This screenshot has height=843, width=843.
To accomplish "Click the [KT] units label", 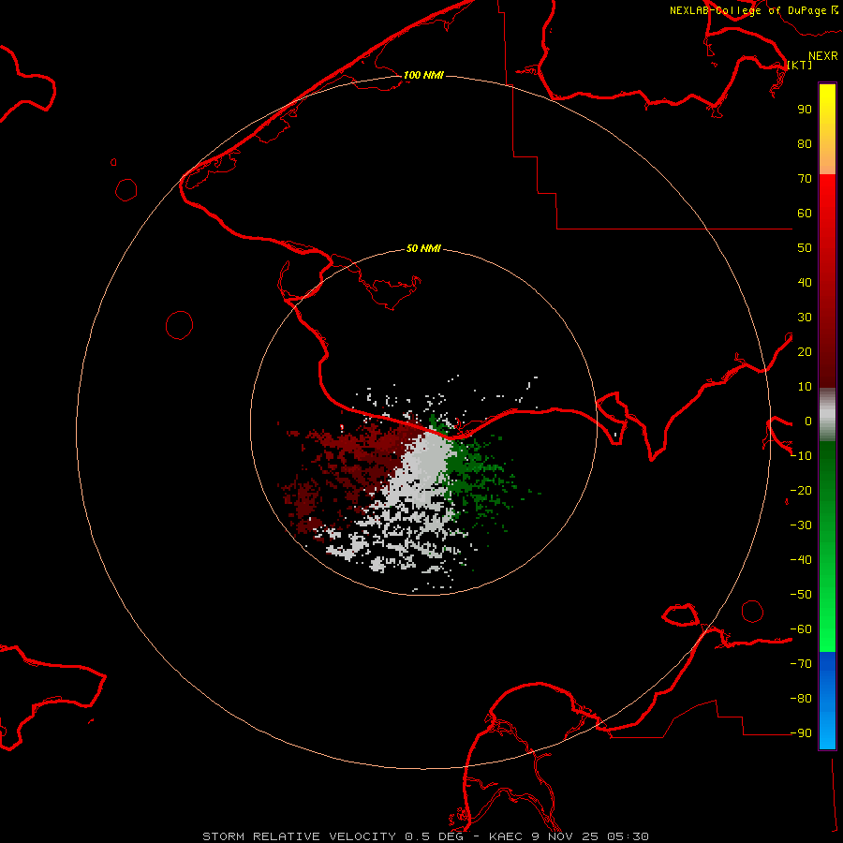I will tap(800, 65).
